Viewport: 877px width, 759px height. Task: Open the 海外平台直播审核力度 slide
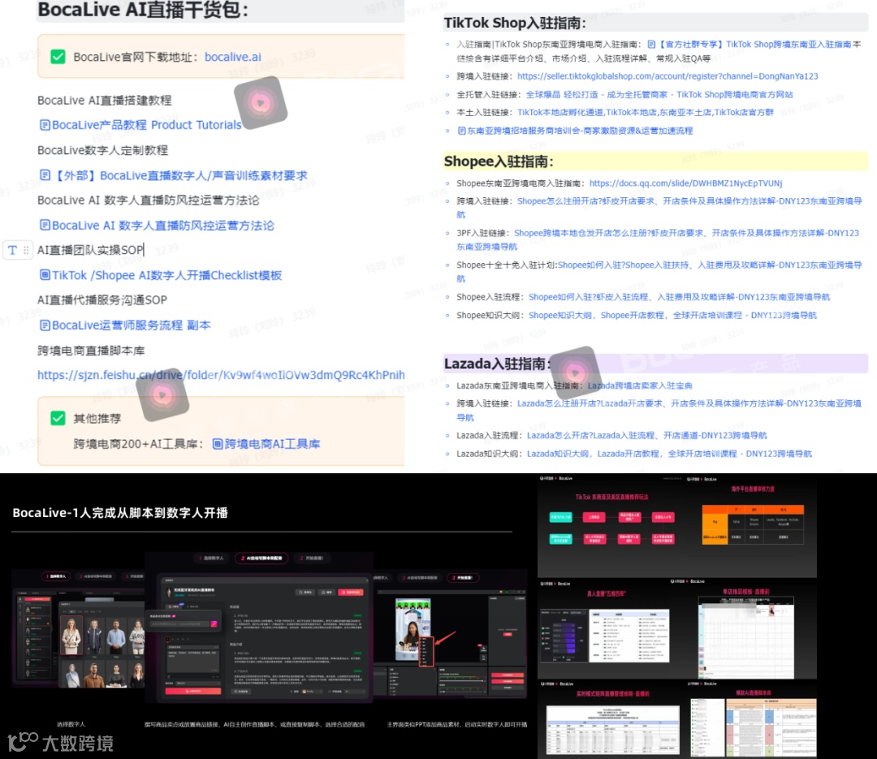tap(753, 518)
